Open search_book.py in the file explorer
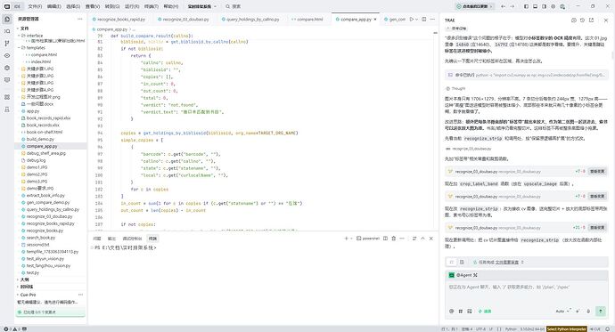The height and width of the screenshot is (332, 615). pos(41,238)
